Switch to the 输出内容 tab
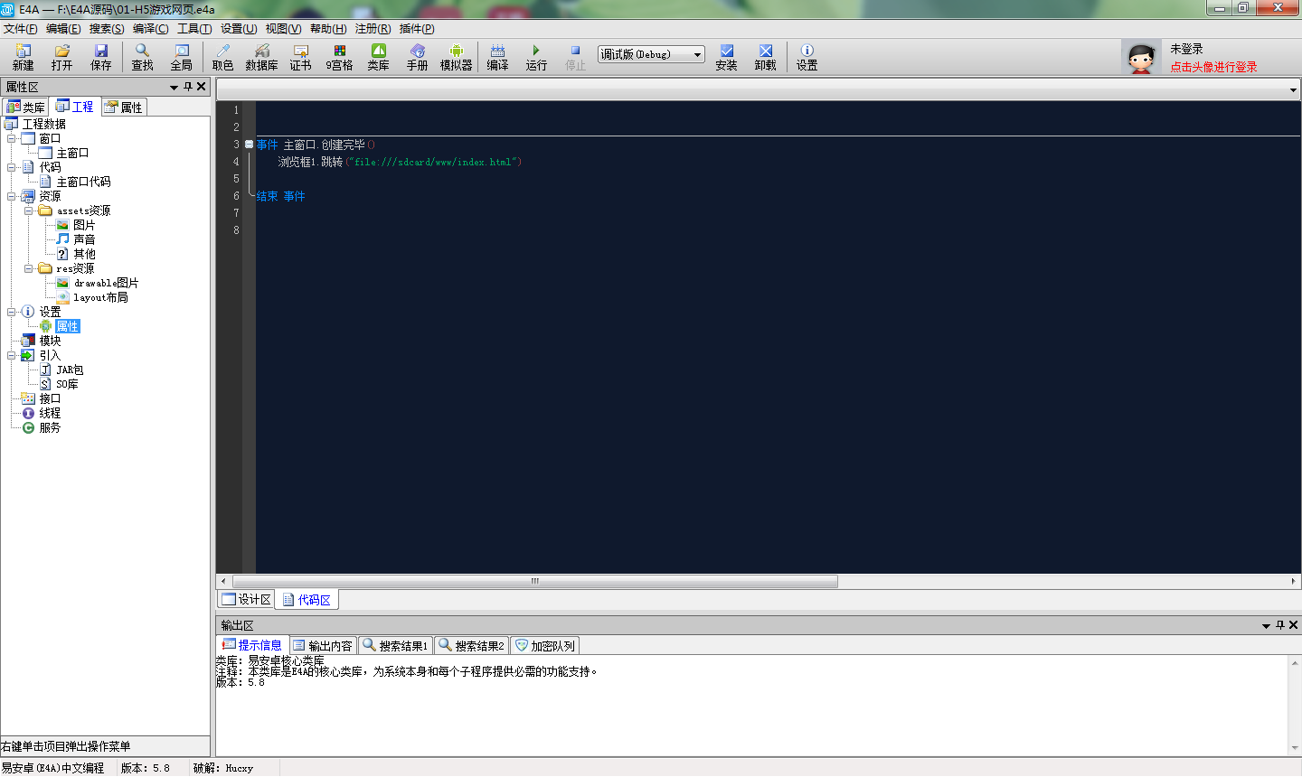The image size is (1302, 777). [x=323, y=646]
